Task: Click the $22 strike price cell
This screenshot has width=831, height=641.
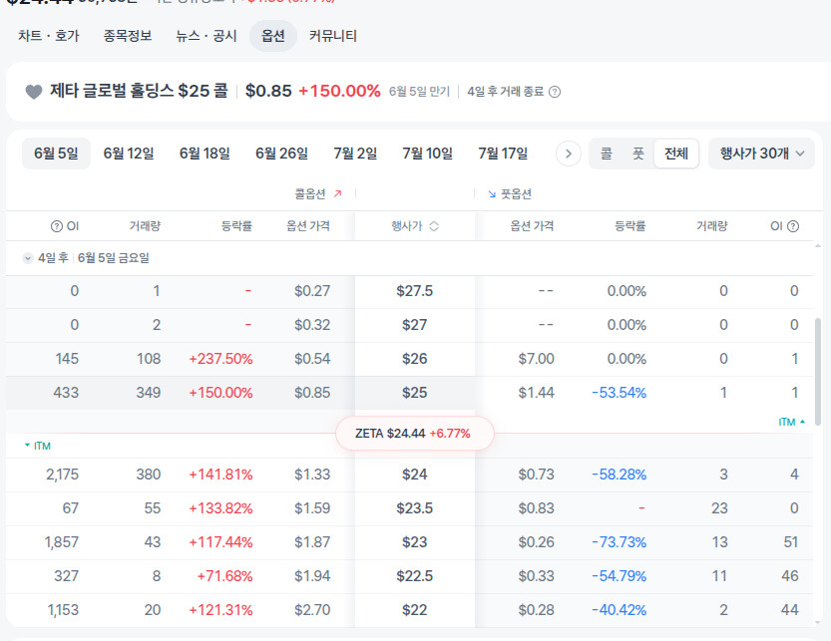Action: (x=414, y=610)
